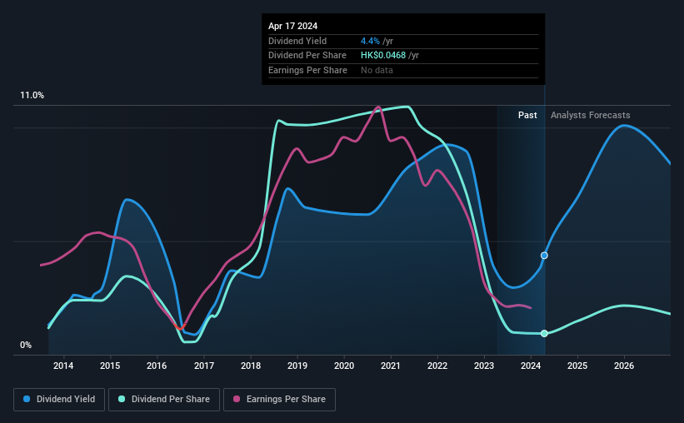
Task: Select the 2014 x-axis label
Action: tap(63, 366)
